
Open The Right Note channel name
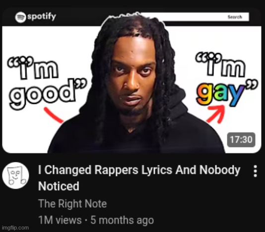(x=72, y=203)
